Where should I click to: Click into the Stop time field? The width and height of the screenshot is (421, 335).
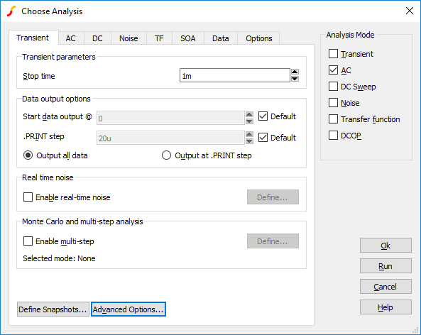[235, 75]
